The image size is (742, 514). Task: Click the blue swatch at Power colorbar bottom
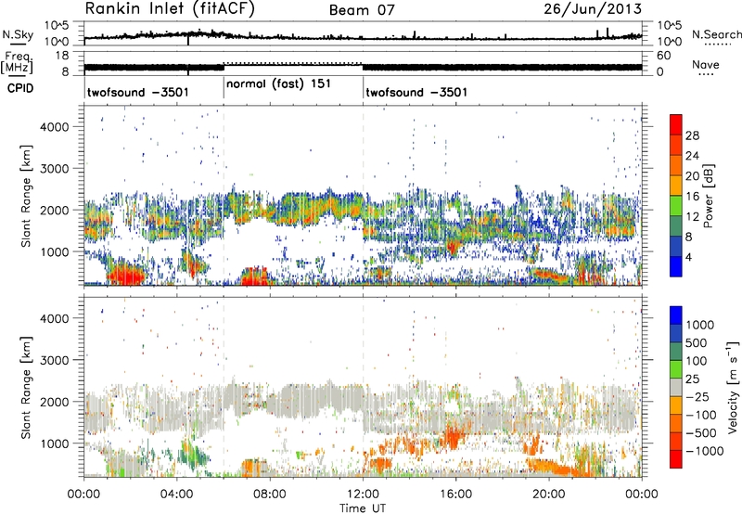[x=676, y=266]
